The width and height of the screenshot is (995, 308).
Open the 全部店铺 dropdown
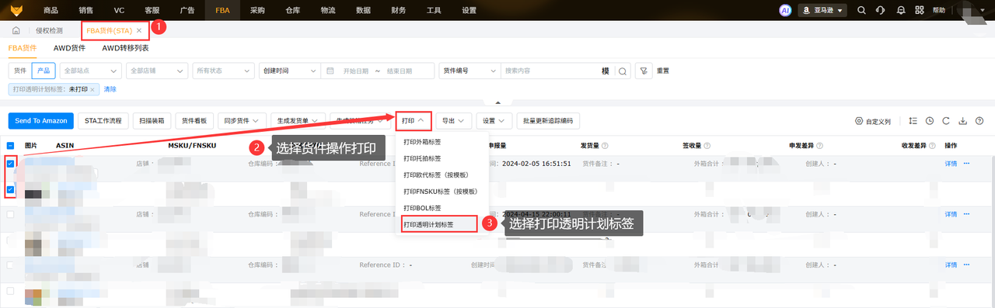tap(156, 71)
